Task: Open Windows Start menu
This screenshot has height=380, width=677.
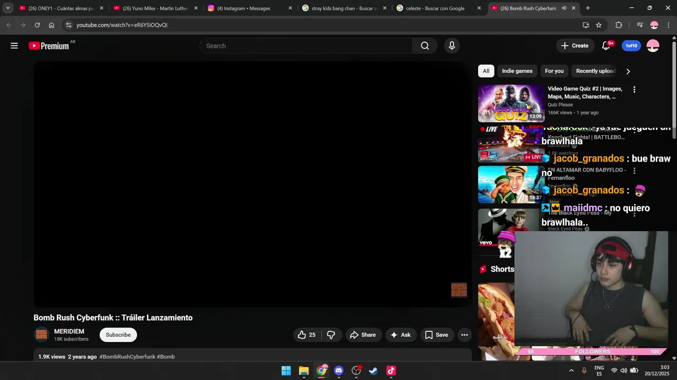Action: [x=286, y=370]
